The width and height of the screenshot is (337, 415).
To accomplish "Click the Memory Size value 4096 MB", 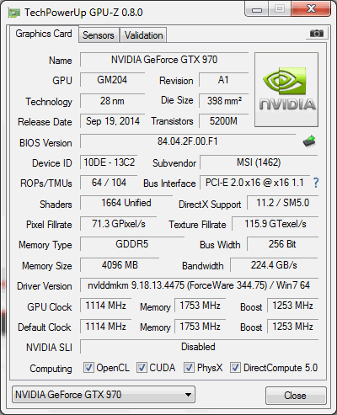I will coord(120,265).
